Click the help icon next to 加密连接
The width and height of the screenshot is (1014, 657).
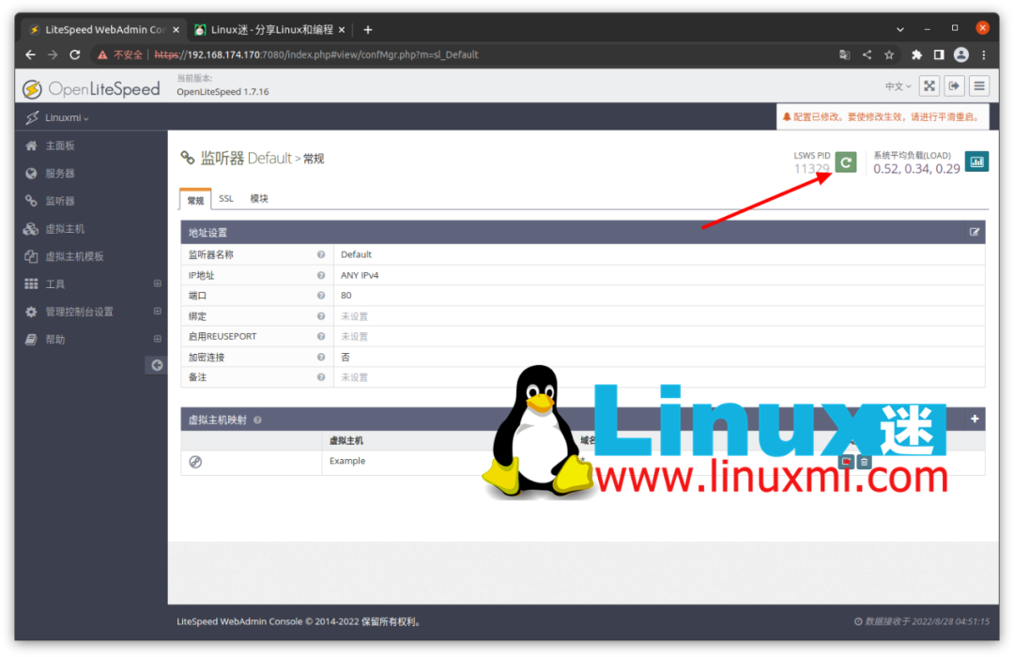pos(321,357)
